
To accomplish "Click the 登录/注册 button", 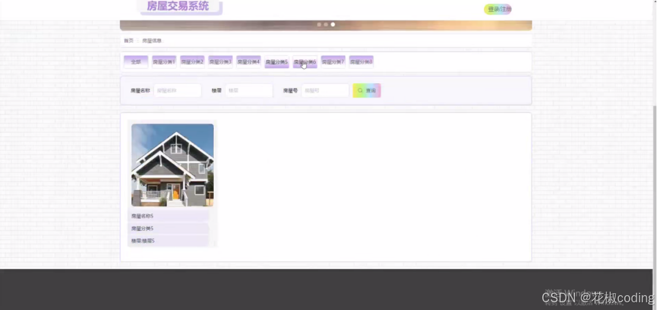I will 498,10.
